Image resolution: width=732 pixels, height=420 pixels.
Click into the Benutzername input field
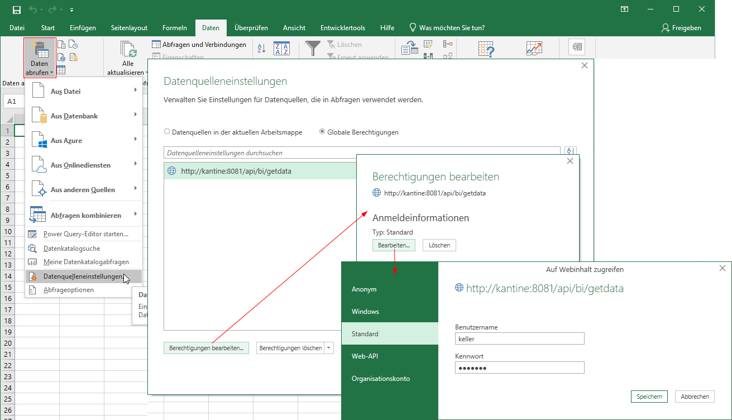(520, 338)
